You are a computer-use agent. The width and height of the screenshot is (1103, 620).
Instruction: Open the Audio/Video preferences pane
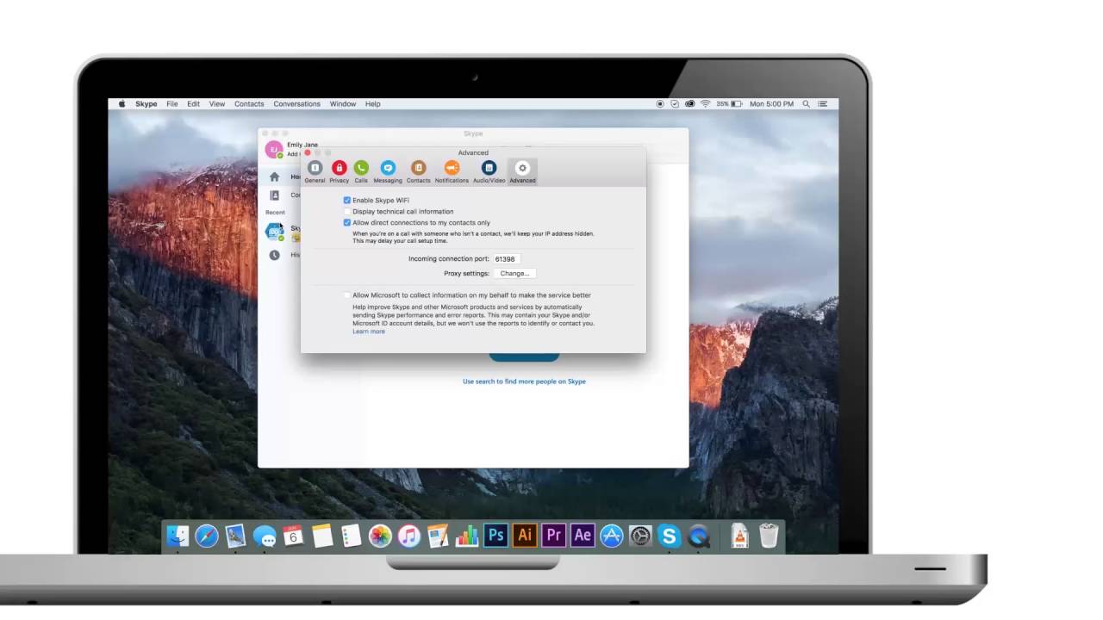point(489,171)
